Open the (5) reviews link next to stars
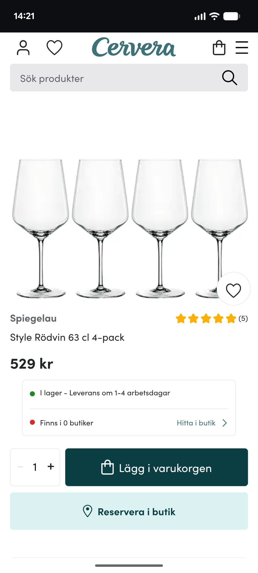The image size is (258, 573). pos(243,318)
